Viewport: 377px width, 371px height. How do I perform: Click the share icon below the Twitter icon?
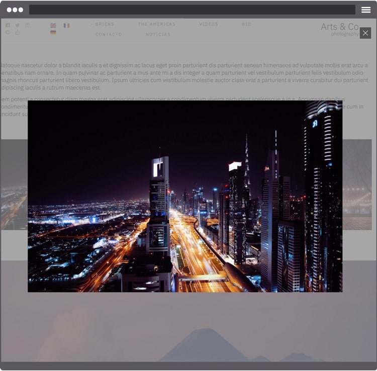18,32
